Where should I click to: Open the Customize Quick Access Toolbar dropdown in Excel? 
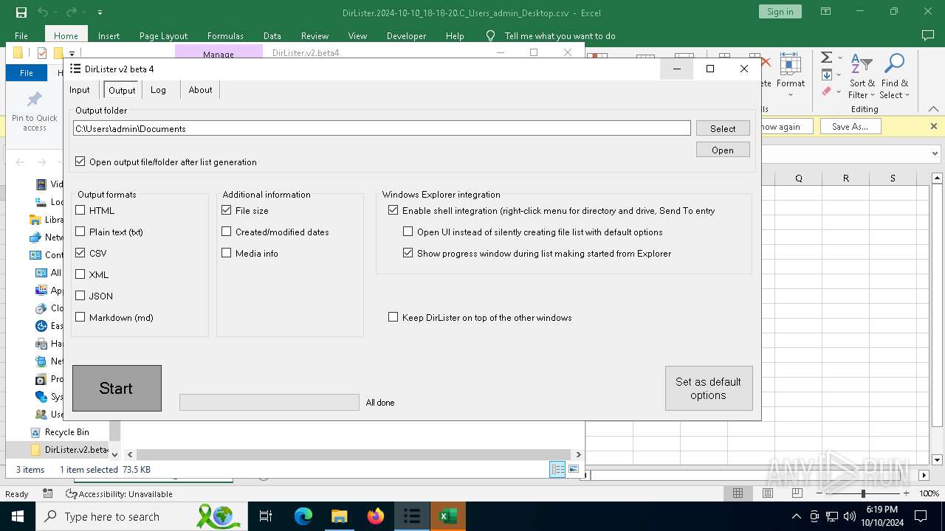pos(100,12)
